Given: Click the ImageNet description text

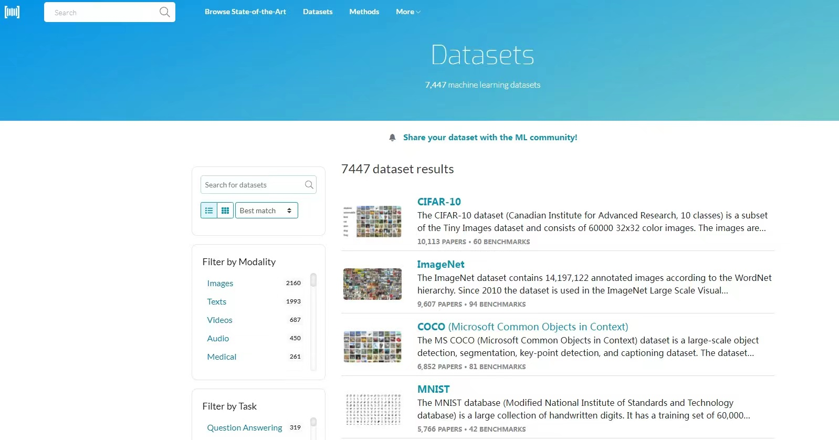Looking at the screenshot, I should tap(594, 284).
